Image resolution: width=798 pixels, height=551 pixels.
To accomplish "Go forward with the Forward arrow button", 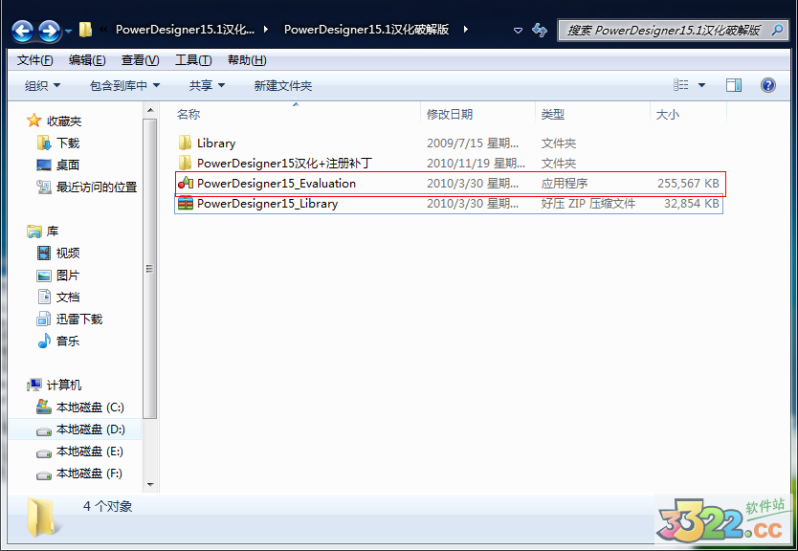I will [x=50, y=31].
